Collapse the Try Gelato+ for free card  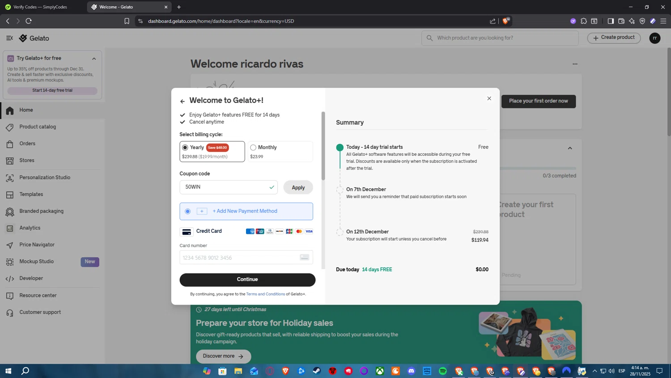click(94, 59)
